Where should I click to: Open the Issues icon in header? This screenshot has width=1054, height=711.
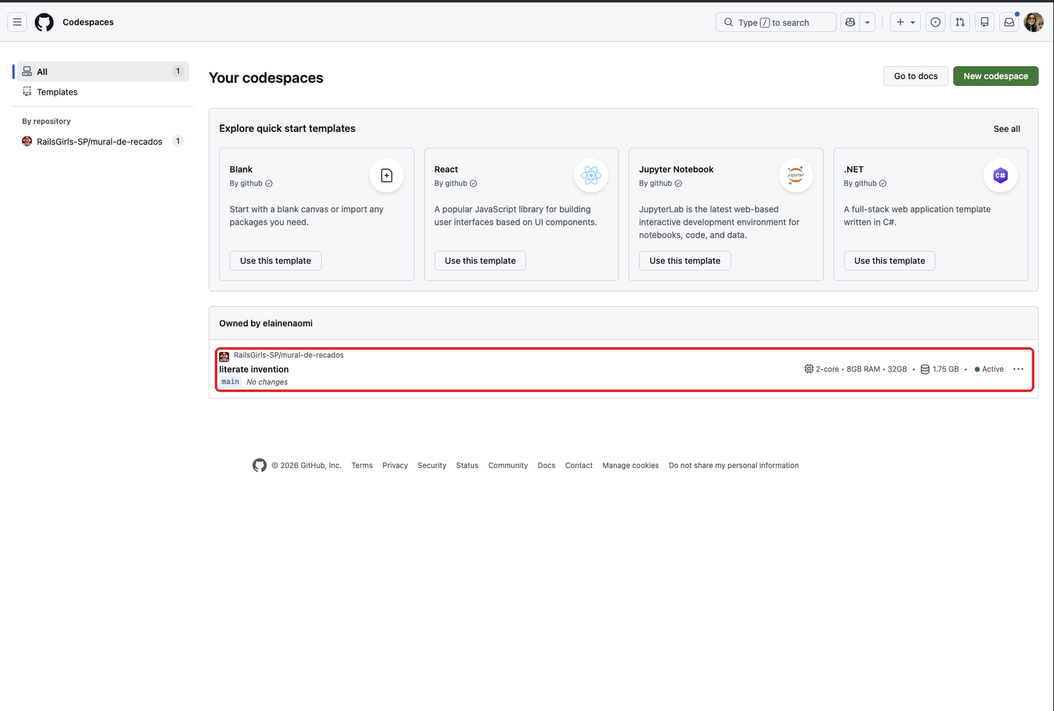pos(935,22)
